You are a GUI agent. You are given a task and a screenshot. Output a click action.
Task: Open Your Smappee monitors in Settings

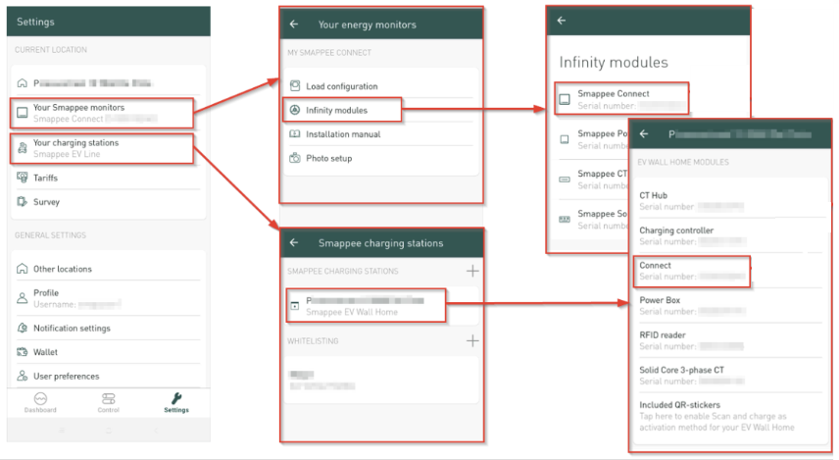coord(102,113)
